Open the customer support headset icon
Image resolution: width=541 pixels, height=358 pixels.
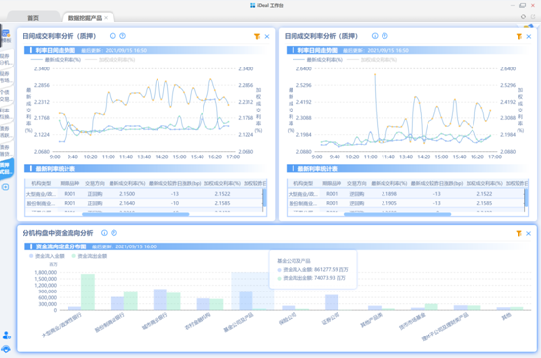(6, 349)
